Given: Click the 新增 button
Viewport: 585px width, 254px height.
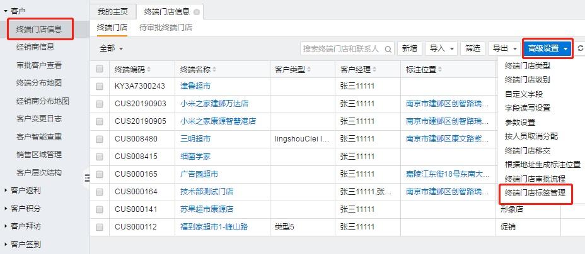Looking at the screenshot, I should (x=409, y=48).
